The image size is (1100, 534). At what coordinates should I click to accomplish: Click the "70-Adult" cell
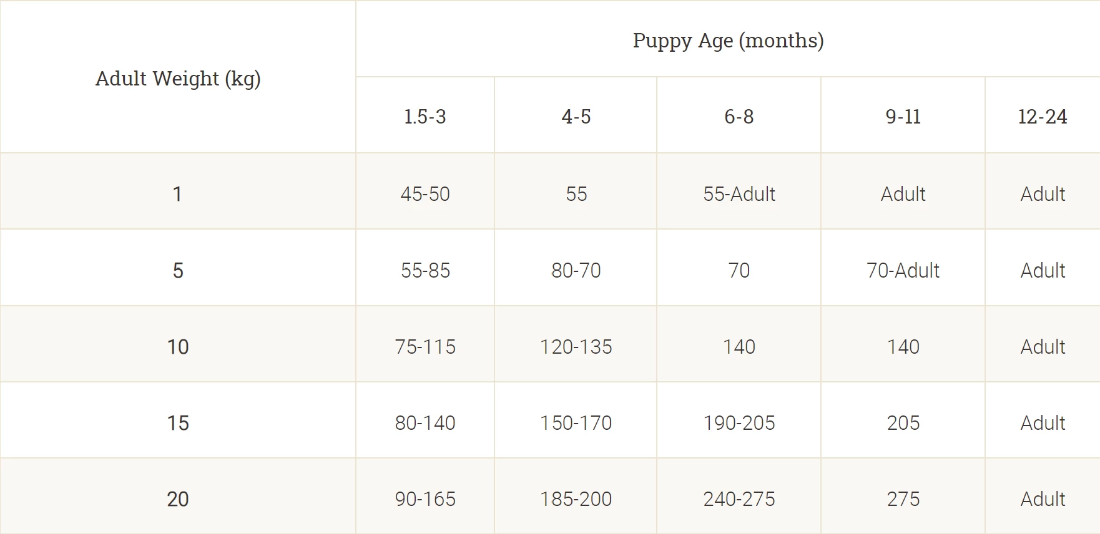tap(903, 271)
